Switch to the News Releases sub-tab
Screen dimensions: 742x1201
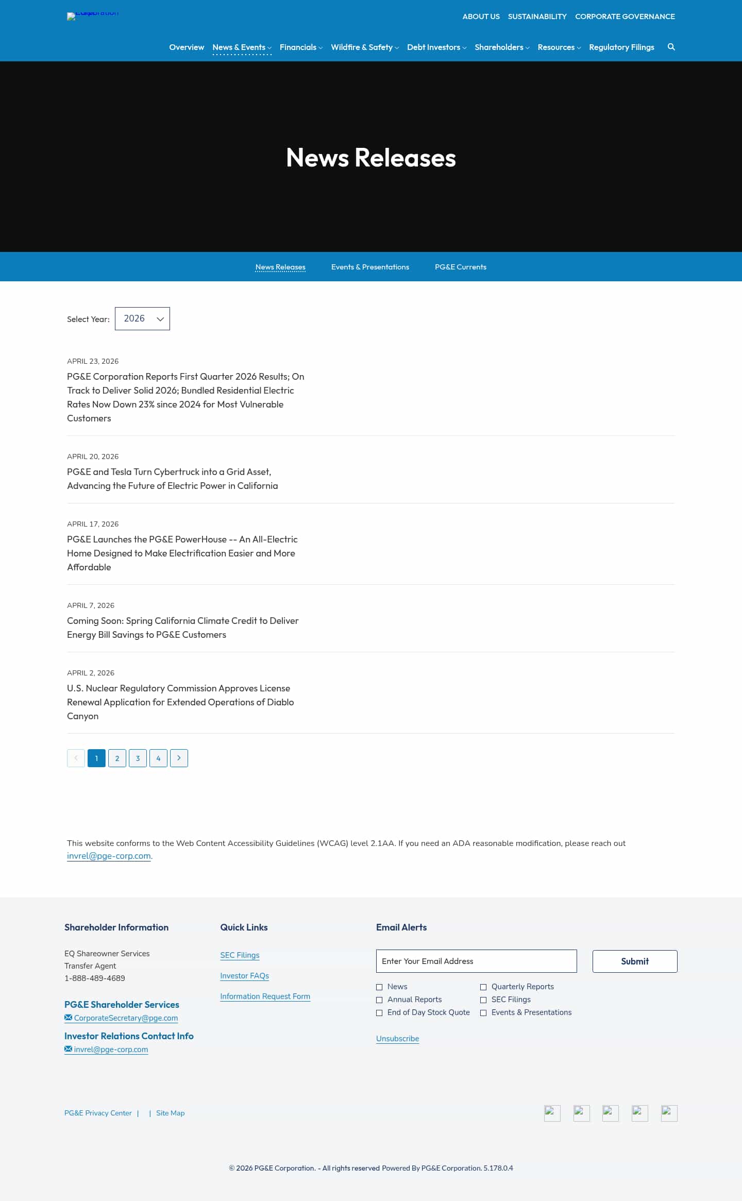(x=280, y=267)
